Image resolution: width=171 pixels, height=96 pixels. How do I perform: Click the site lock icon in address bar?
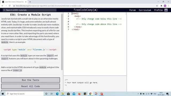14,6
